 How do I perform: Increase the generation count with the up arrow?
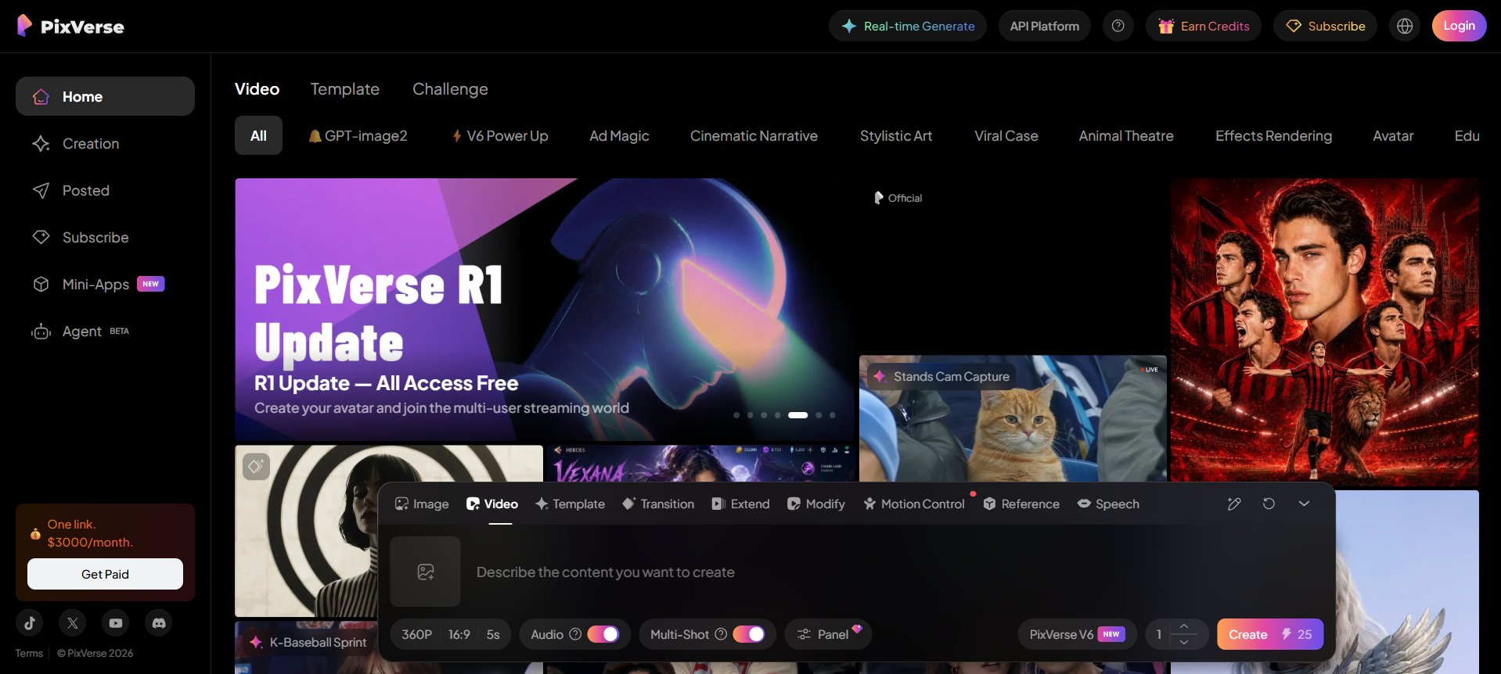(x=1184, y=626)
